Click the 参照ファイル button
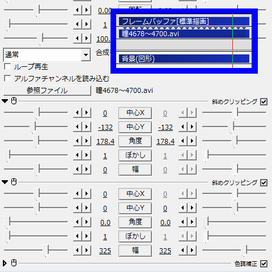Image resolution: width=272 pixels, height=272 pixels. [47, 91]
